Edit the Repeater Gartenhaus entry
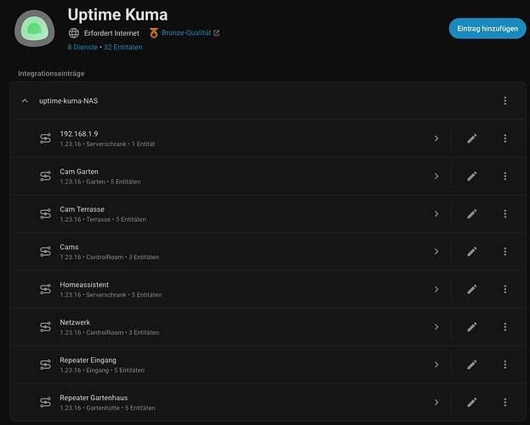This screenshot has height=425, width=530. coord(472,402)
